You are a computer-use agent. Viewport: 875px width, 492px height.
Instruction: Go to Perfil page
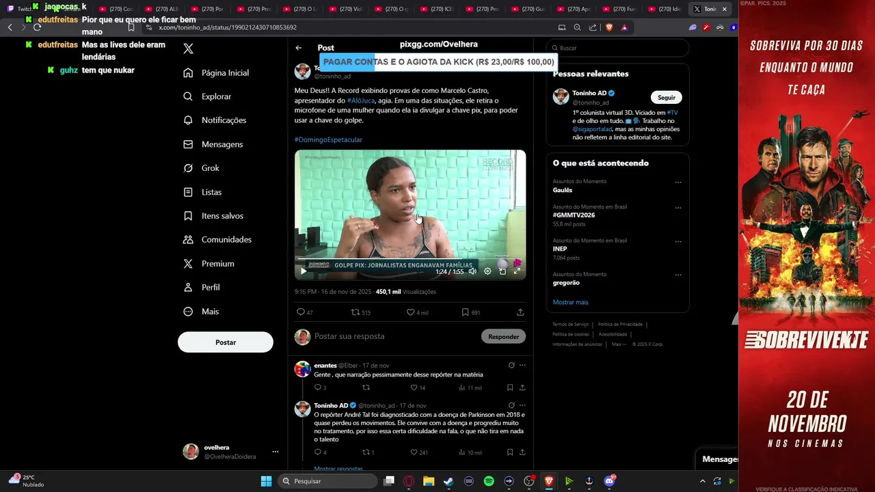point(202,288)
